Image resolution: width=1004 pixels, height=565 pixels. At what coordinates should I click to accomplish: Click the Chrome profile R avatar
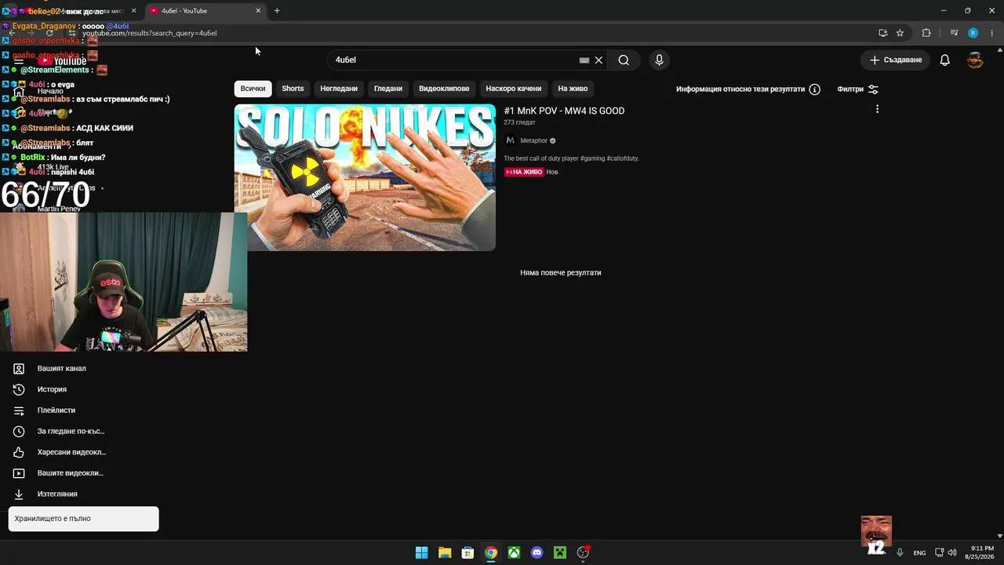point(973,33)
